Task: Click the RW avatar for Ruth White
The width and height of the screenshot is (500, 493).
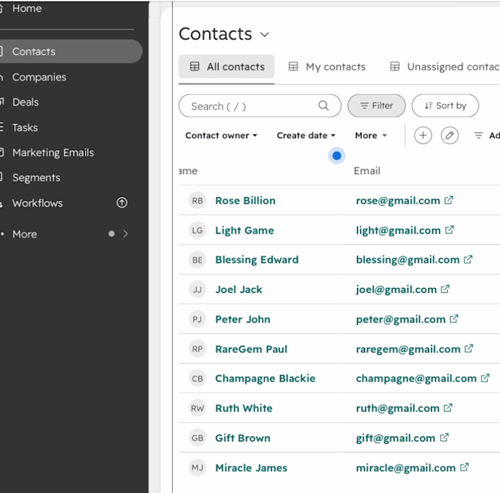Action: [x=197, y=408]
